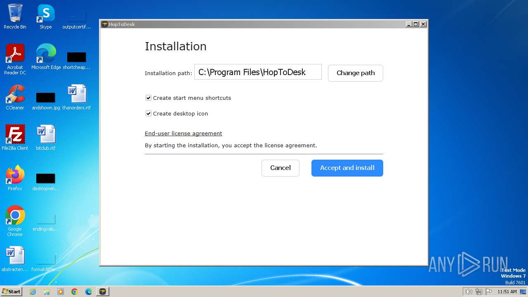Launch Chrome from the taskbar
This screenshot has height=297, width=528.
(x=75, y=292)
